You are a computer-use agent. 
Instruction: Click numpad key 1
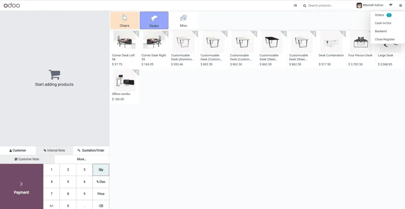pos(51,170)
